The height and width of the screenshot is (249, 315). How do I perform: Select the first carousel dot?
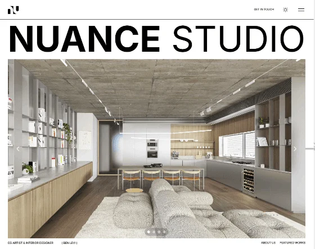[x=148, y=232]
